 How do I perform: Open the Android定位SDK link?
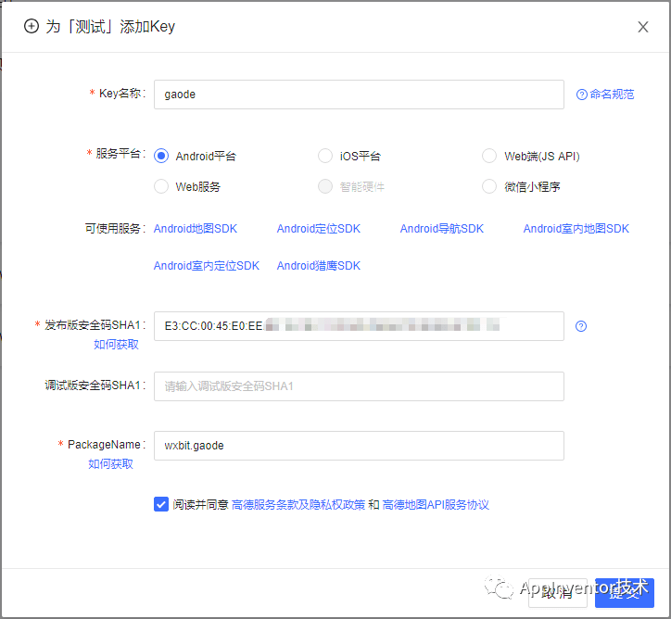(319, 229)
